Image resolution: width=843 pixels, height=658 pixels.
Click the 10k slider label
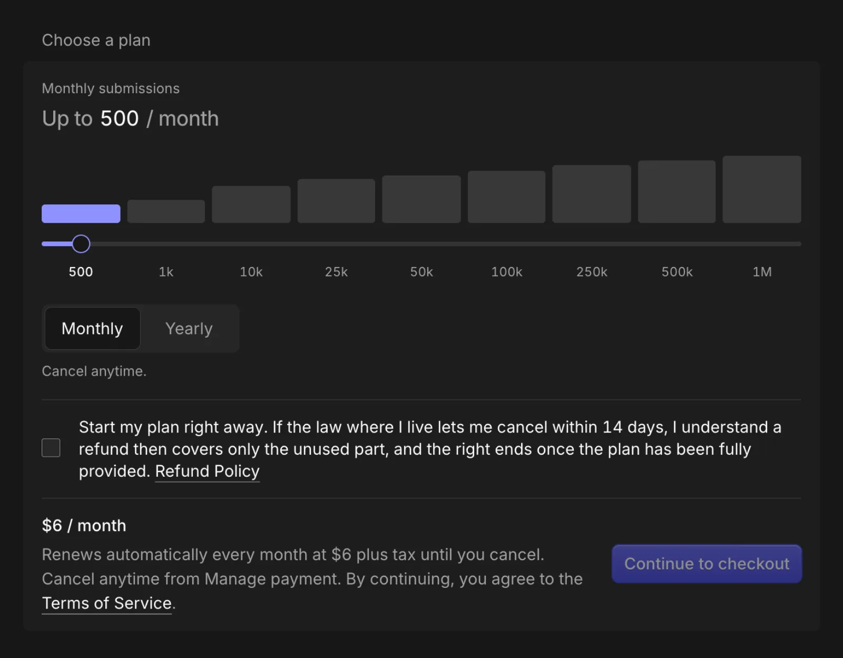[251, 272]
